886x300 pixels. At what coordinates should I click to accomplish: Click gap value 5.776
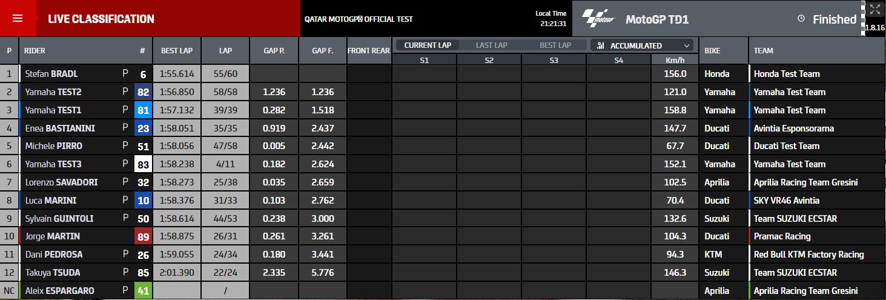click(x=323, y=273)
